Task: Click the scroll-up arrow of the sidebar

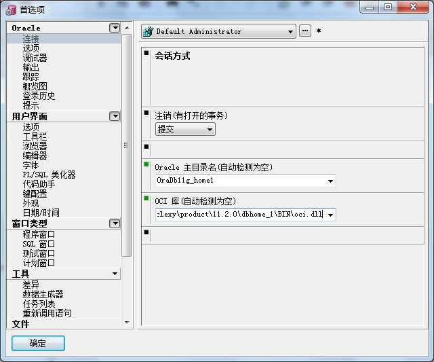Action: point(127,28)
